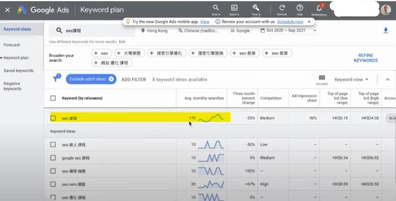
Task: Click the HK$24.00 high range bid
Action: point(370,118)
